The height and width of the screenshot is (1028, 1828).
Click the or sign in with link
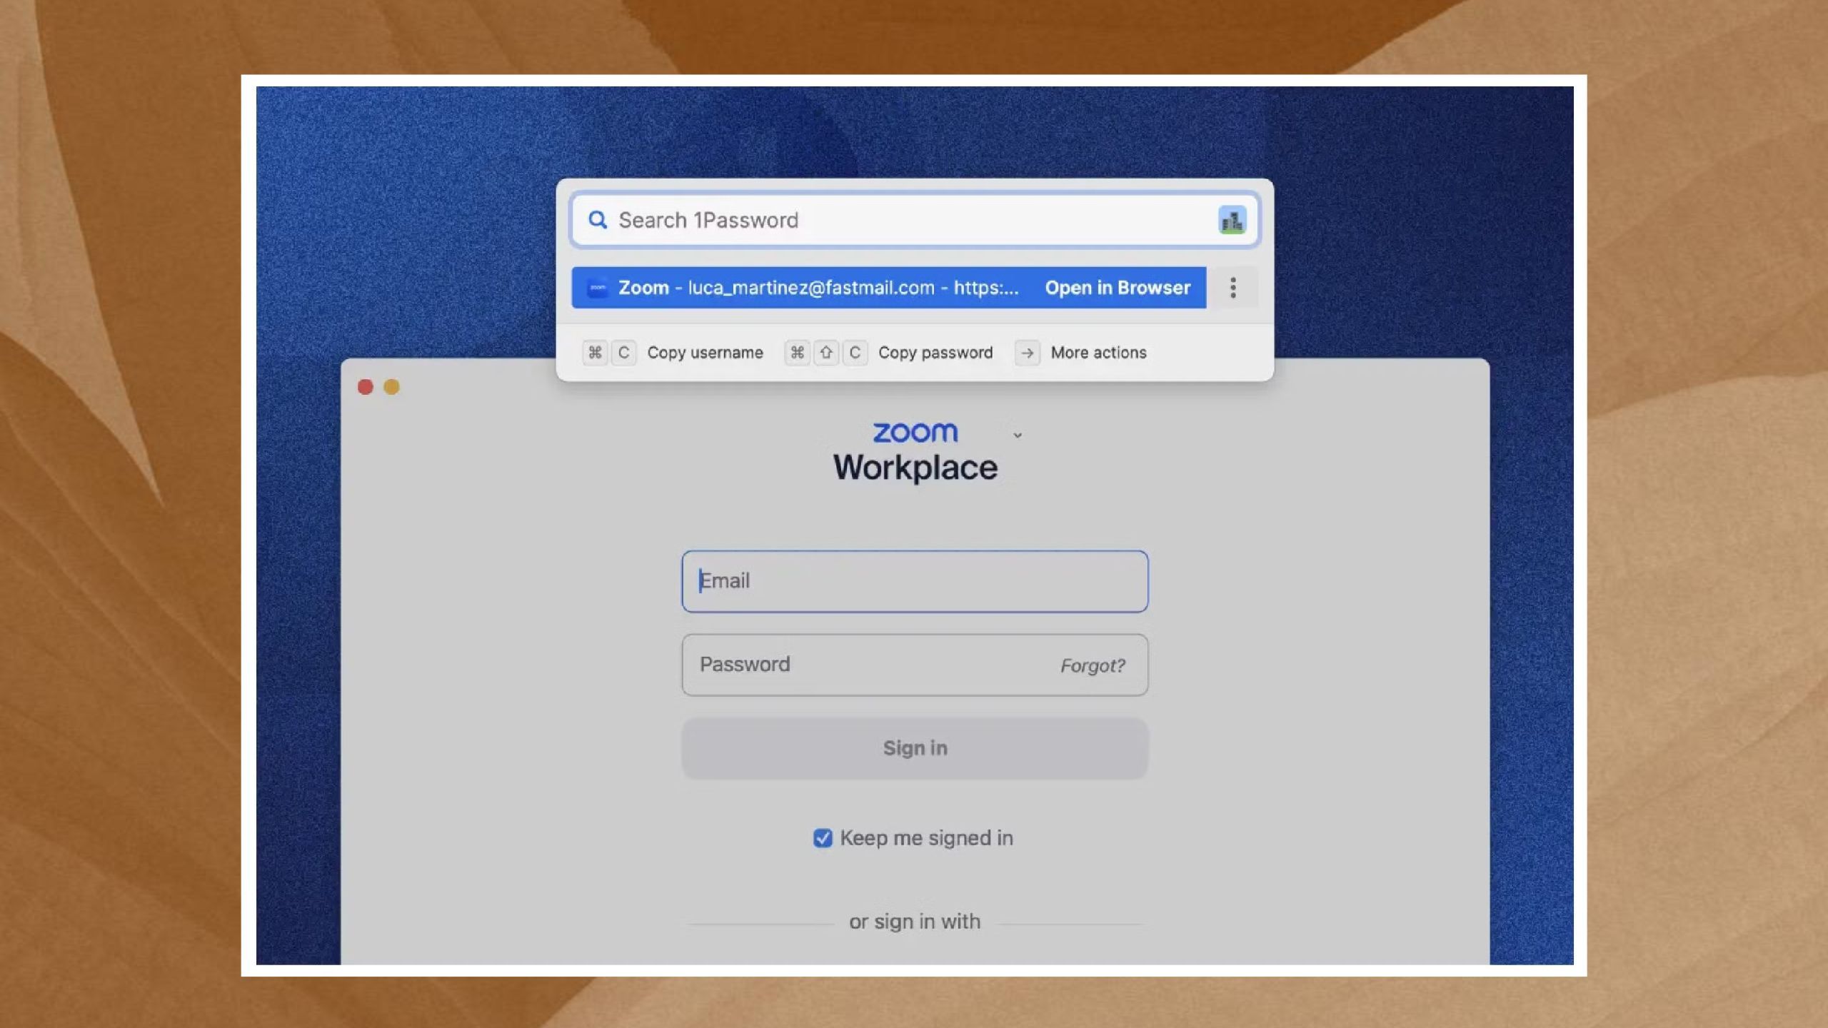click(x=915, y=920)
